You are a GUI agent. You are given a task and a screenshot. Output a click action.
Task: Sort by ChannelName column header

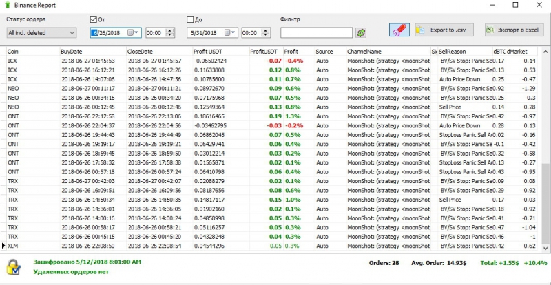[388, 52]
